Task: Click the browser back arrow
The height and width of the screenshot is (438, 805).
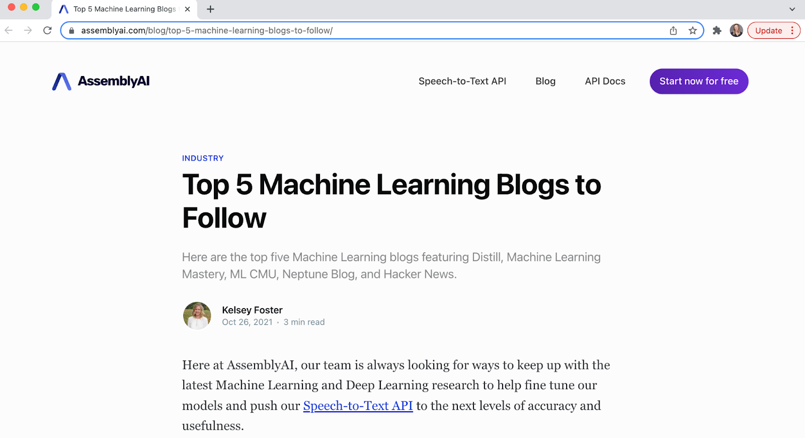Action: (9, 31)
